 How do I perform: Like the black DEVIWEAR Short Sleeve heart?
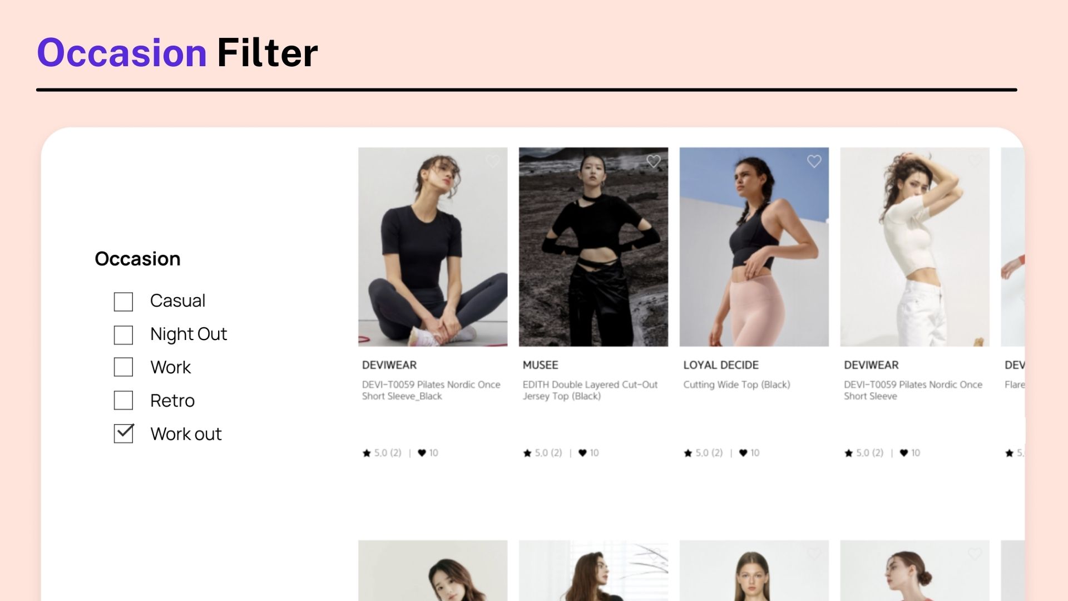[x=492, y=161]
